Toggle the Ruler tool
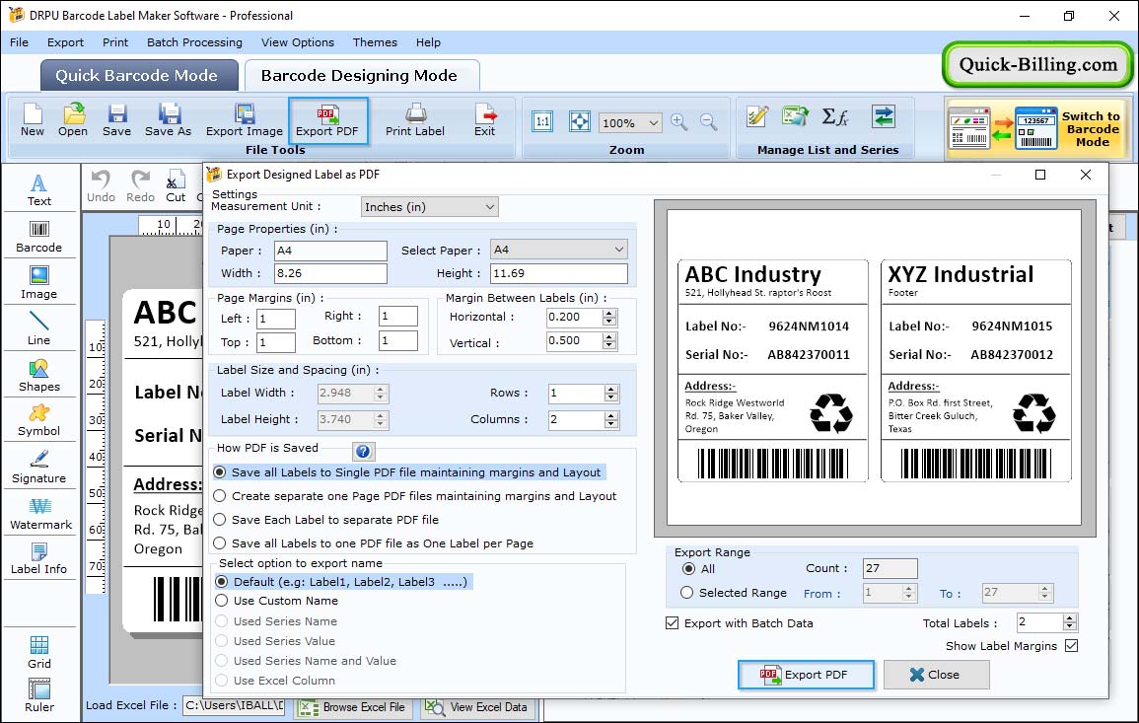 click(x=39, y=696)
